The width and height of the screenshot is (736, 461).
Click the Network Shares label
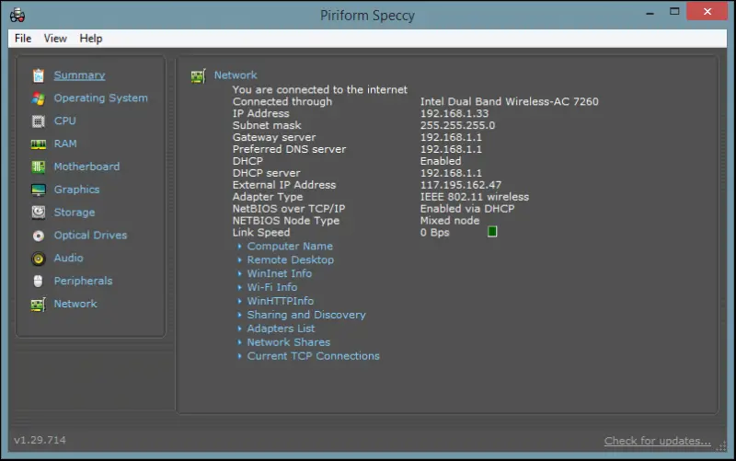289,342
